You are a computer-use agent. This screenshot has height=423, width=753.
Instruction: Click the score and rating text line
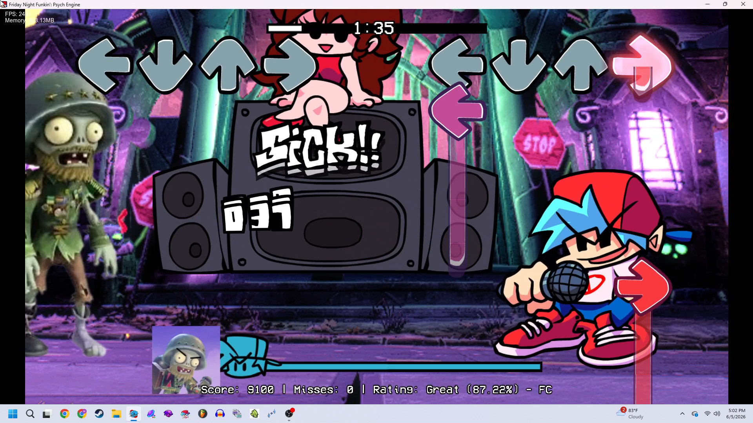tap(376, 390)
